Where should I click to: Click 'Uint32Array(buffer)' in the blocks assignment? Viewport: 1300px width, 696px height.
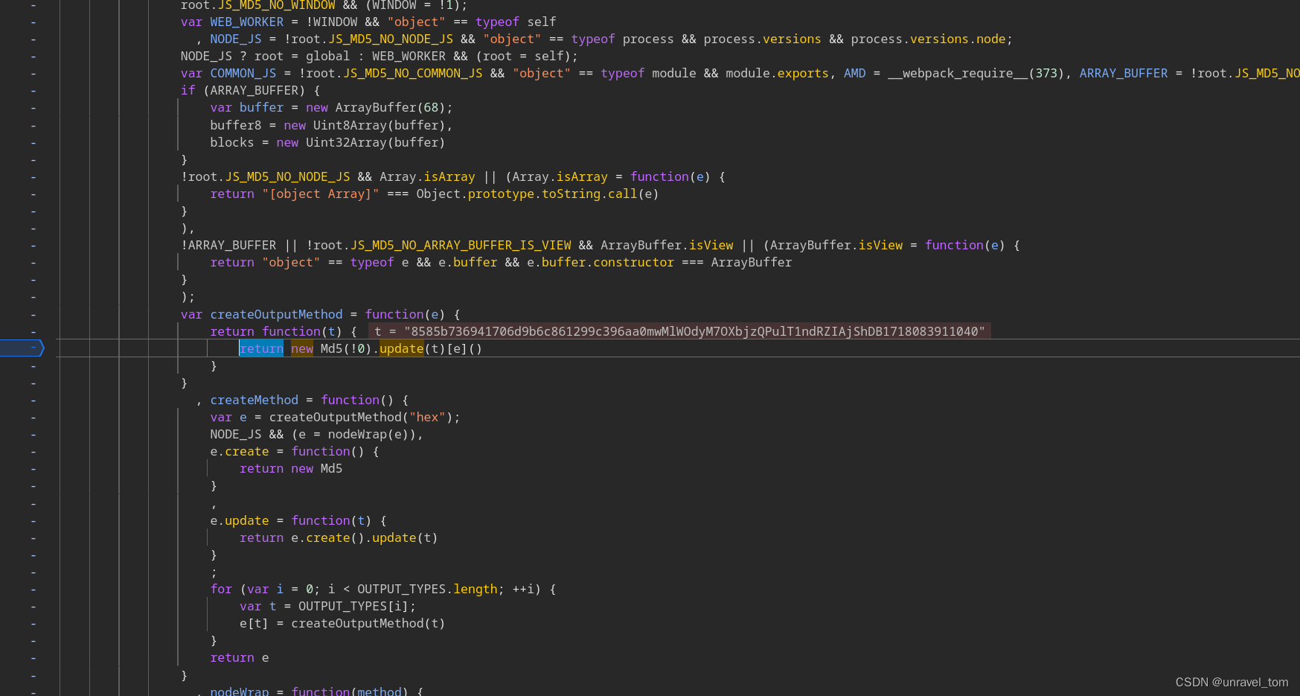(x=375, y=142)
